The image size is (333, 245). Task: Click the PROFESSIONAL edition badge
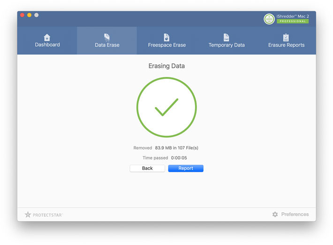(292, 21)
